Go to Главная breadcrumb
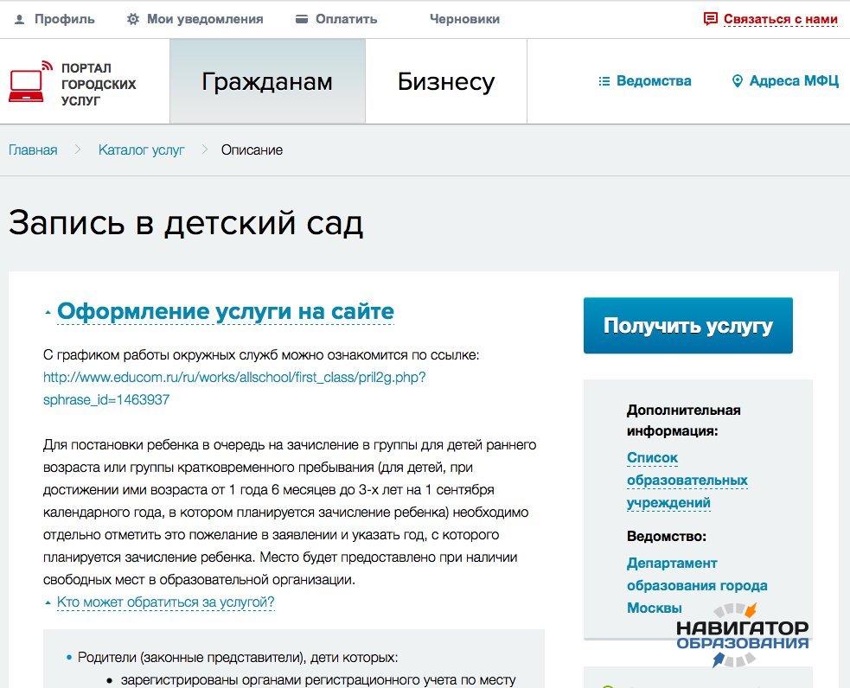Image resolution: width=850 pixels, height=688 pixels. point(33,150)
